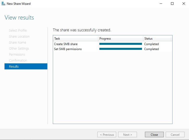Select the Results step in the sidebar
Screen dimensions: 189x140
pyautogui.click(x=26, y=66)
